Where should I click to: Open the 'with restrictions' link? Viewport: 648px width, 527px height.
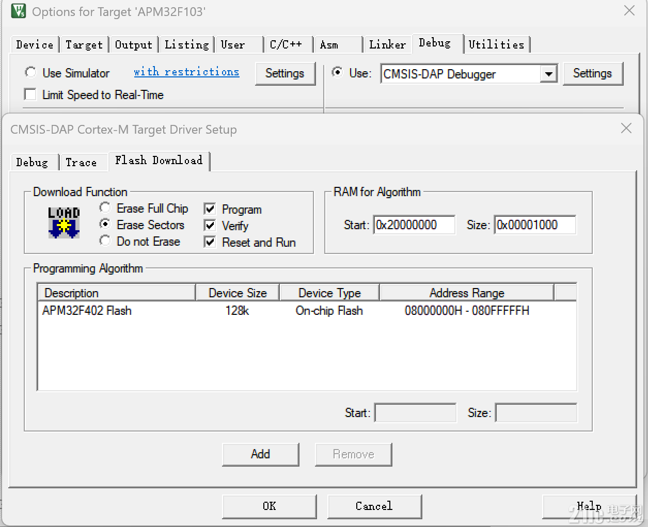pyautogui.click(x=186, y=72)
